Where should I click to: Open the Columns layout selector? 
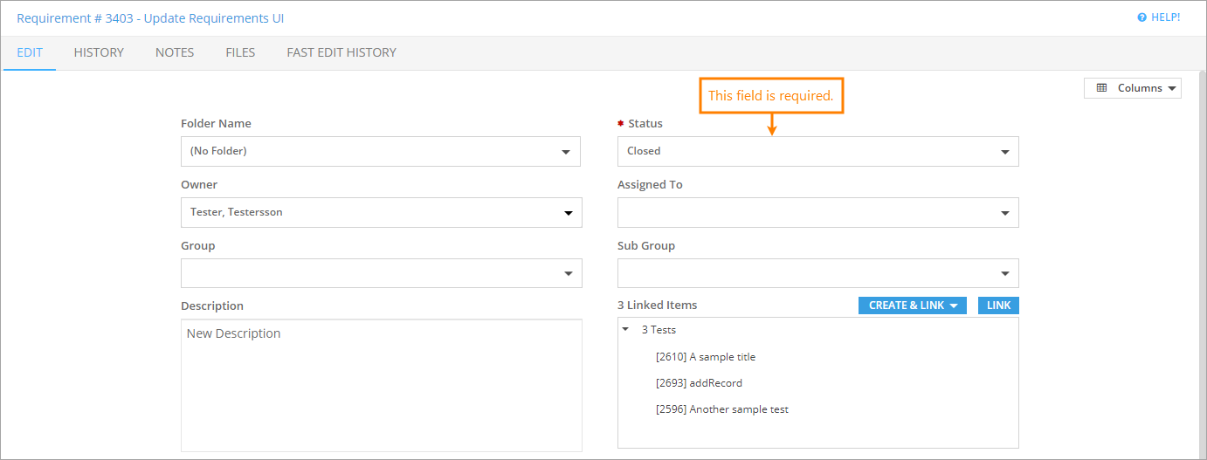point(1132,88)
